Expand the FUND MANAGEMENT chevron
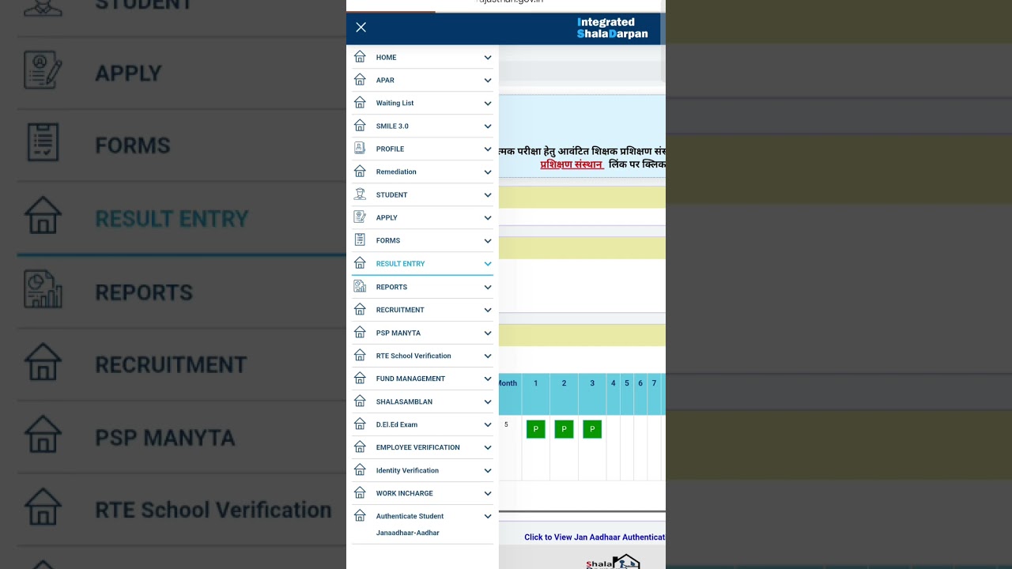 click(488, 379)
